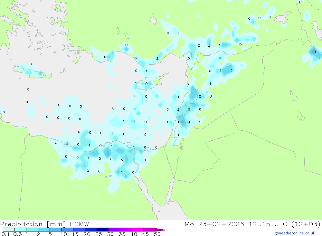The image size is (322, 236).
Task: Click the arrow tip beyond 50 on legend
Action: point(161,230)
